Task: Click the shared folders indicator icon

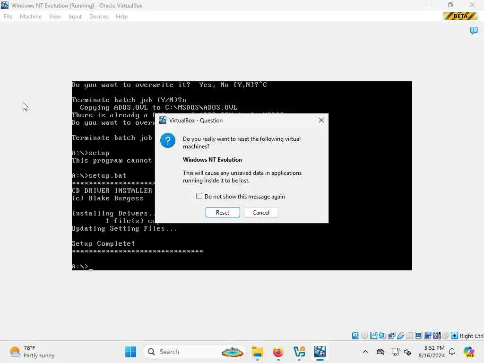Action: 410,336
